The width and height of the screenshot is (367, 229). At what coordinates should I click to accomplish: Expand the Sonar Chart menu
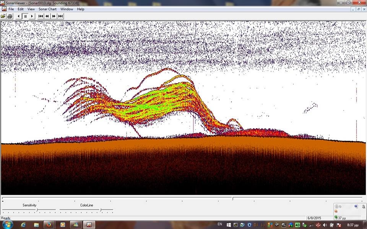47,9
